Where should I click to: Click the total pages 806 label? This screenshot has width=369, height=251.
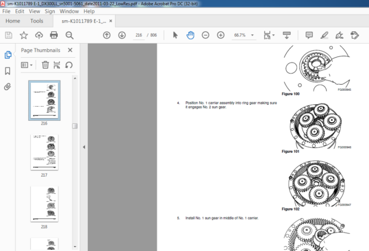(153, 35)
